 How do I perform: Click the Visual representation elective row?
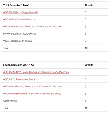(55, 41)
